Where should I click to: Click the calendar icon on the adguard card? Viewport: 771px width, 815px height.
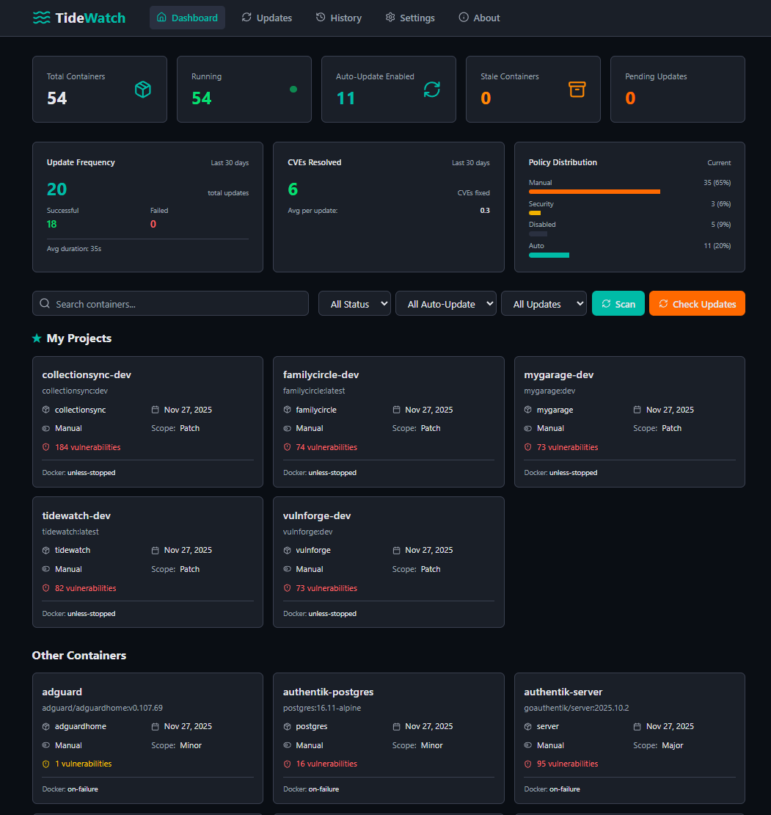click(155, 726)
